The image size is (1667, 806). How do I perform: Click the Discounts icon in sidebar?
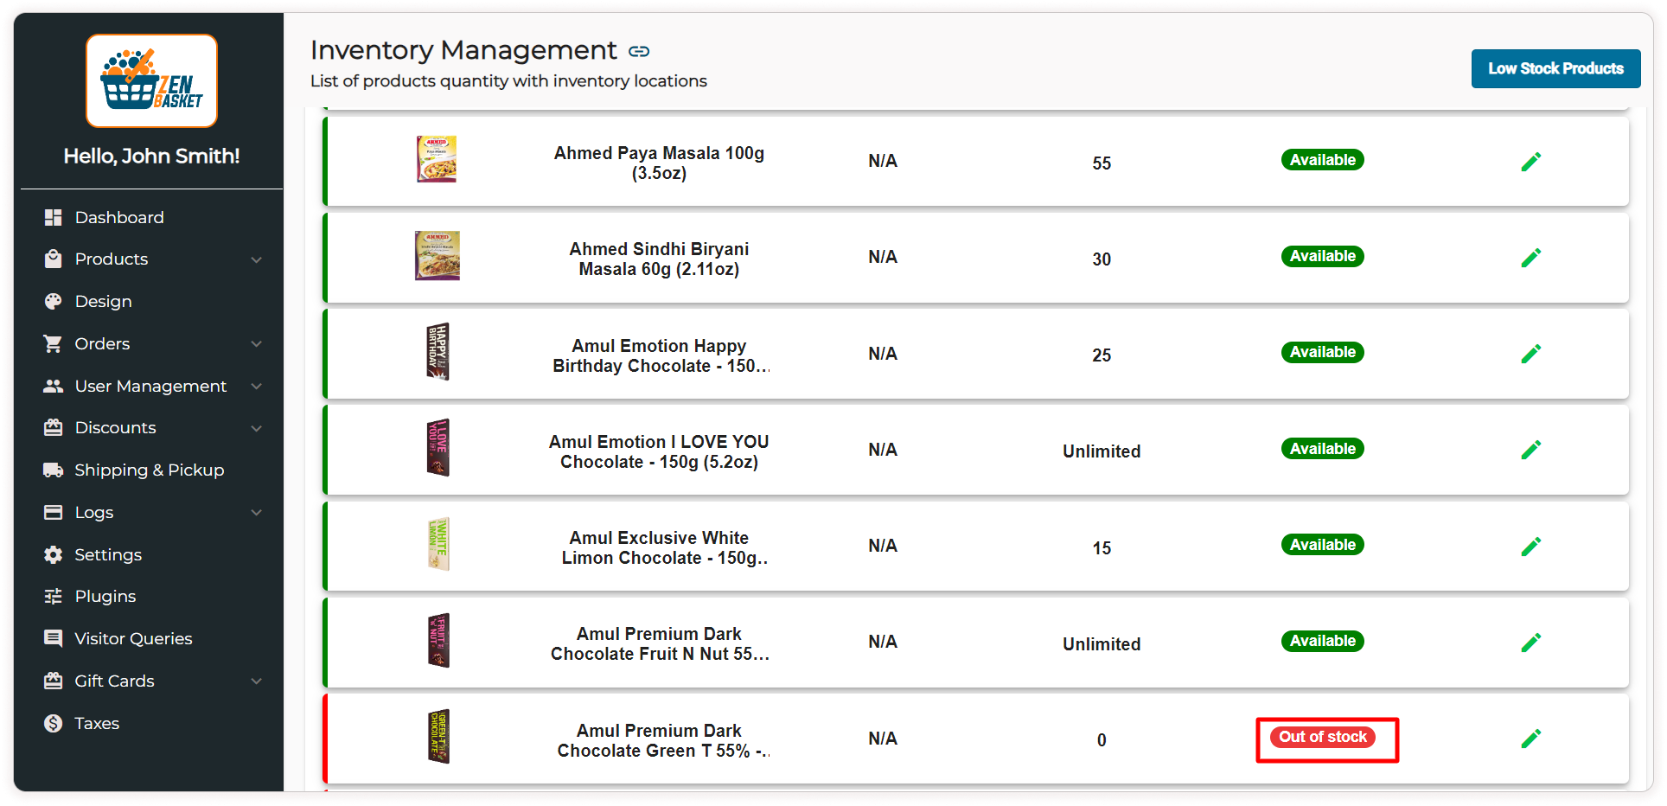(x=53, y=427)
